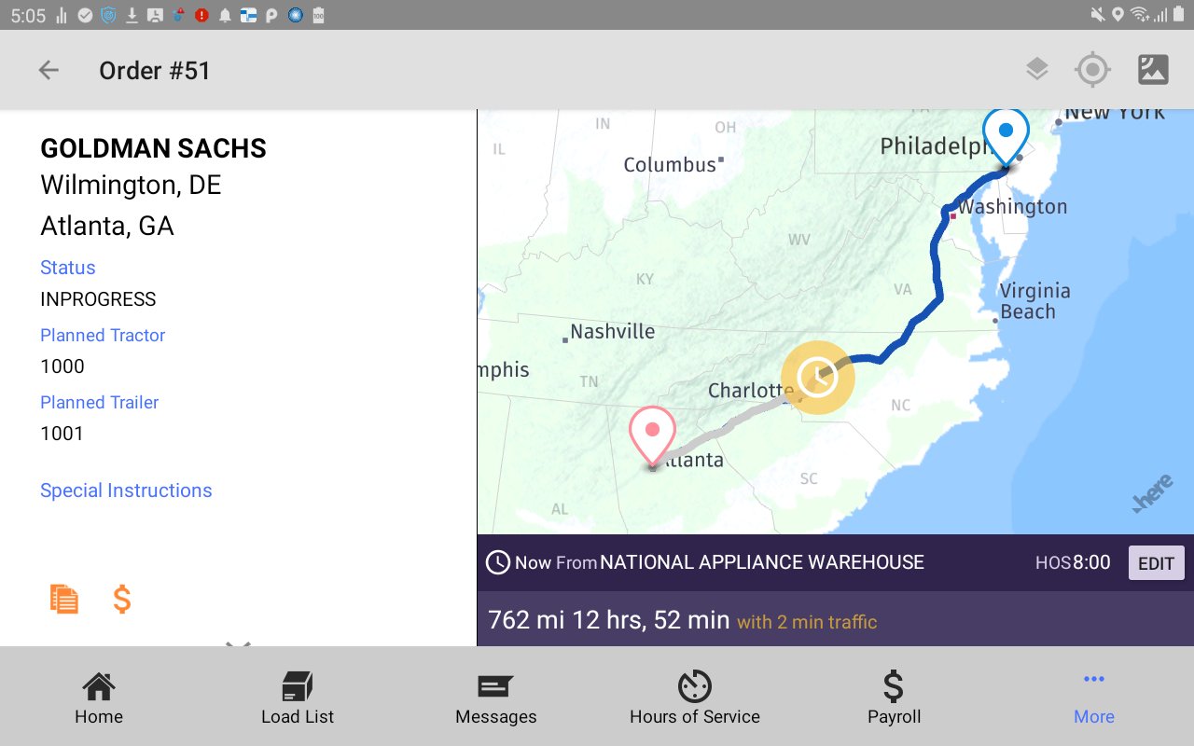The height and width of the screenshot is (746, 1194).
Task: Tap the yellow clock marker near Charlotte
Action: pos(818,377)
